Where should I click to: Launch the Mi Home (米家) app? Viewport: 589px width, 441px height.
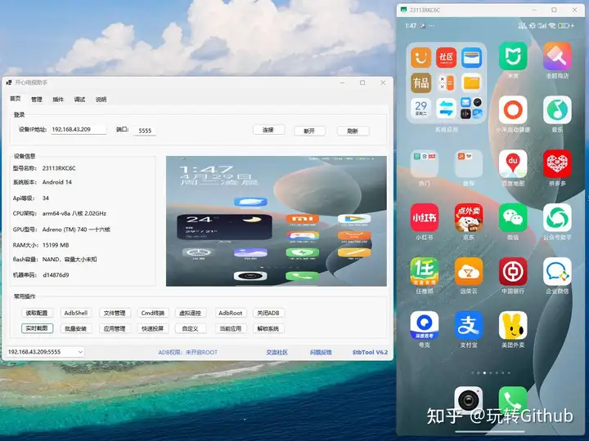(513, 56)
